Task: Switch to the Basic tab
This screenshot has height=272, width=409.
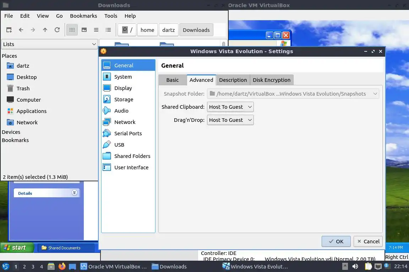Action: click(x=173, y=80)
